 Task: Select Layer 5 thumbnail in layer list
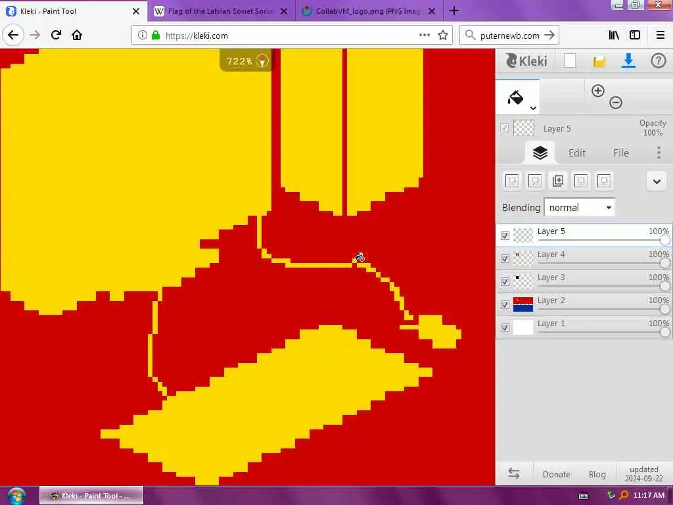tap(522, 235)
